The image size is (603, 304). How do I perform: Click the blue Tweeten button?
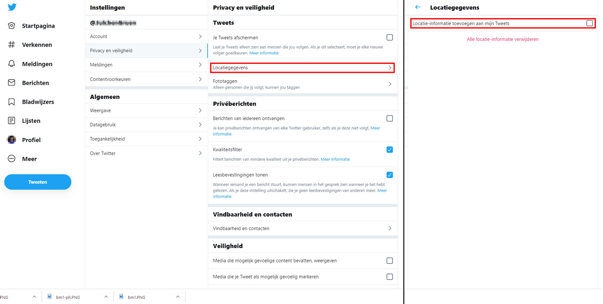click(x=38, y=182)
